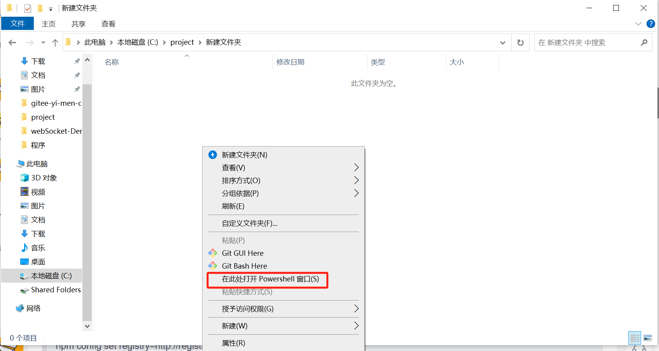Expand 授予访问权限(G) submenu
Image resolution: width=659 pixels, height=351 pixels.
click(283, 309)
